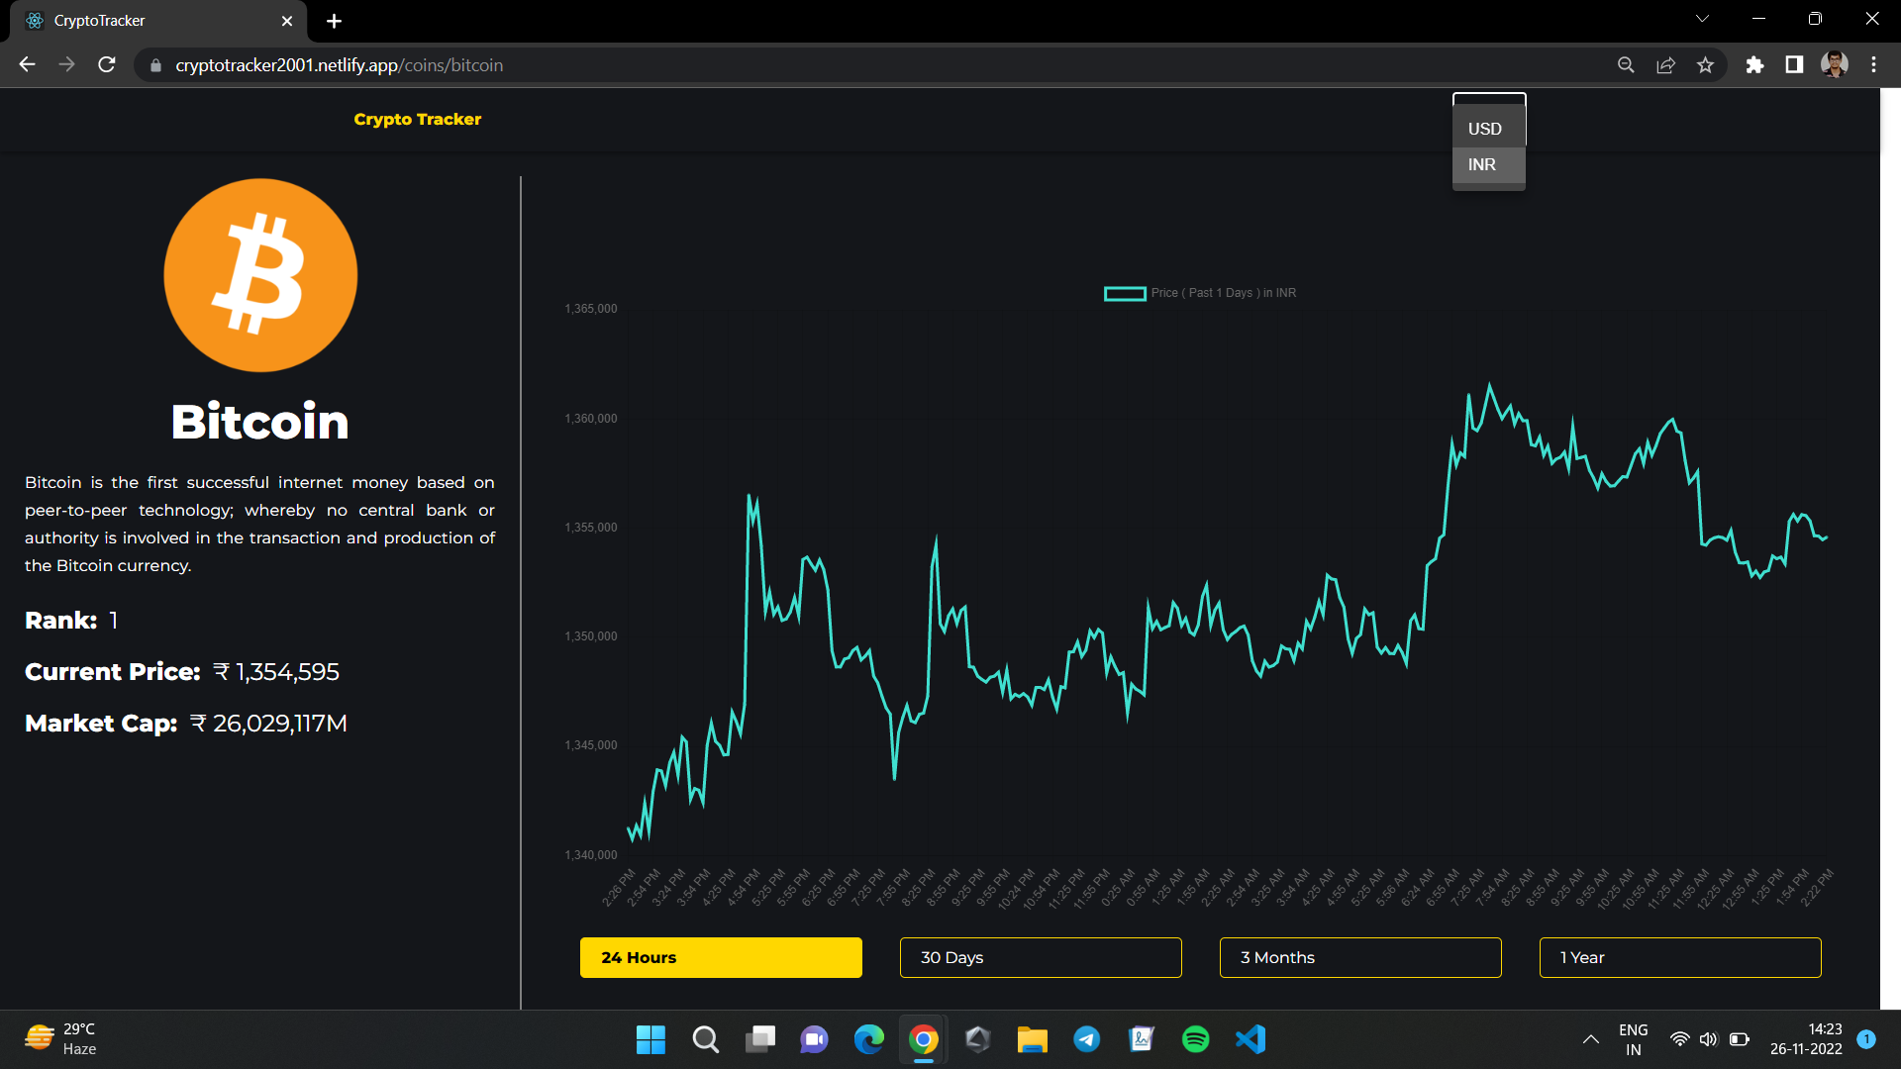The width and height of the screenshot is (1901, 1069).
Task: Bookmark the page using the star icon
Action: 1706,64
